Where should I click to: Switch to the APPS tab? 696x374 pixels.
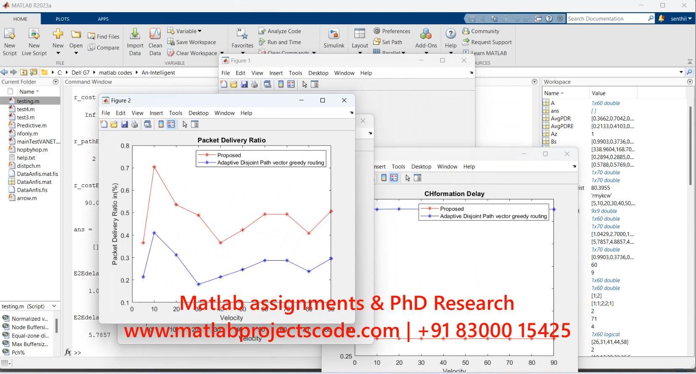pos(103,19)
